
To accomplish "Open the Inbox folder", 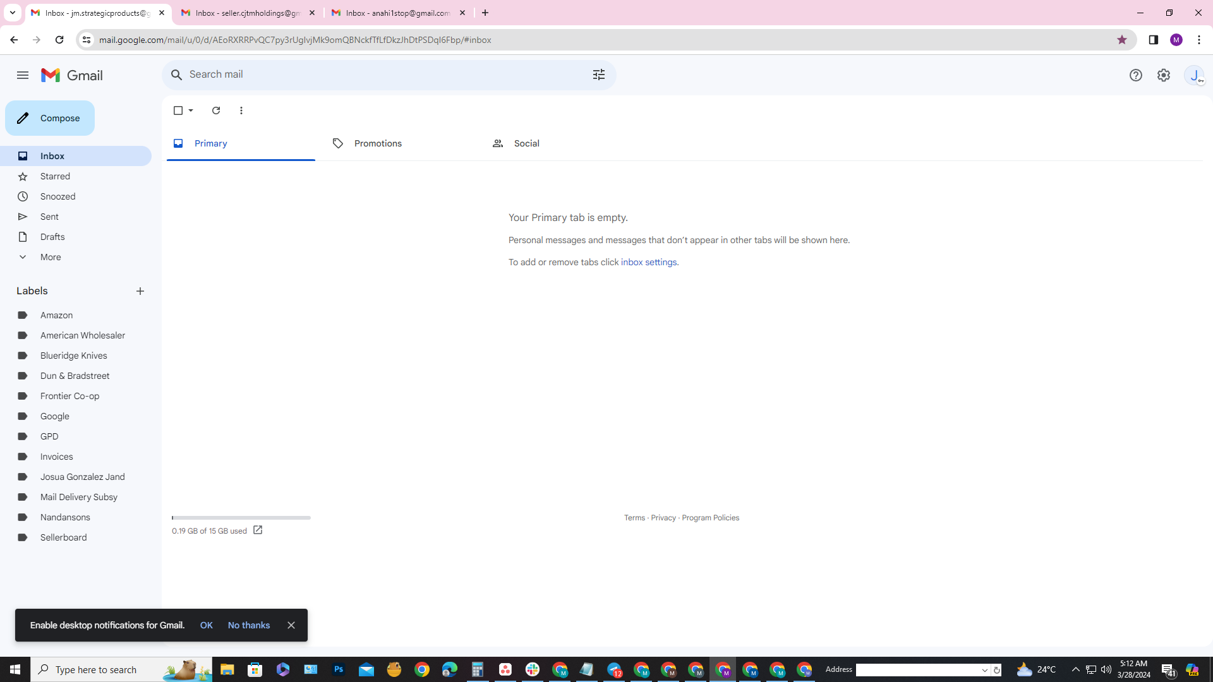I will pos(76,156).
